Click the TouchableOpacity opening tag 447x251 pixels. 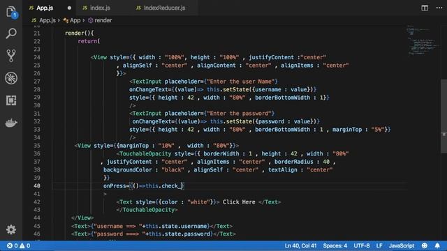click(144, 153)
